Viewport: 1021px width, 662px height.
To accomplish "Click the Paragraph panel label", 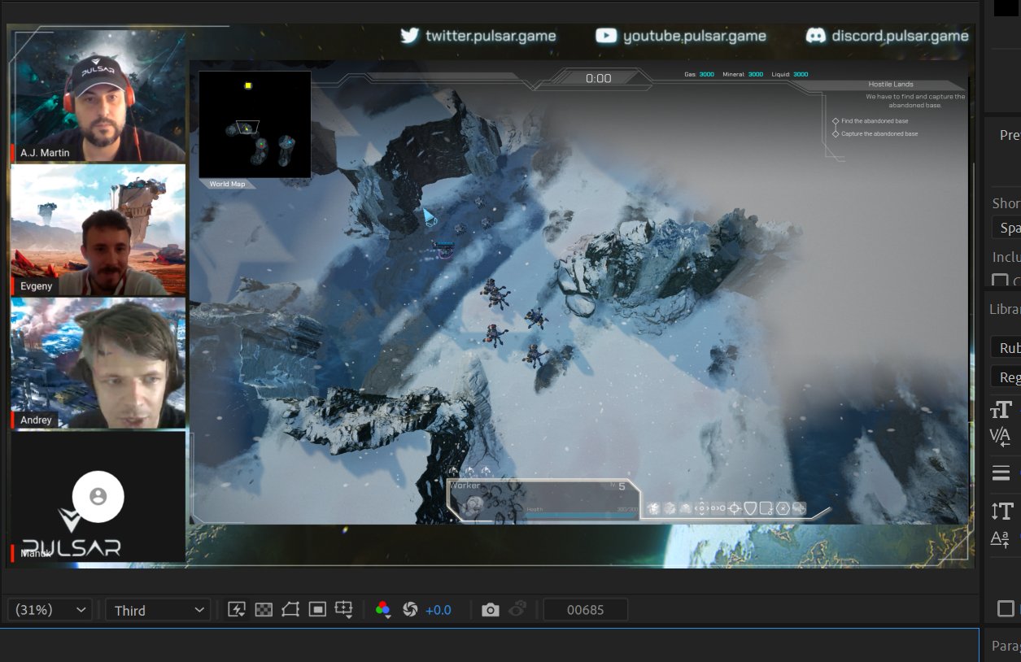I will click(1007, 645).
